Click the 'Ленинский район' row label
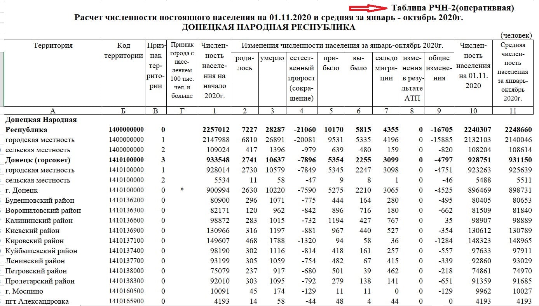The width and height of the screenshot is (539, 306). pyautogui.click(x=35, y=261)
